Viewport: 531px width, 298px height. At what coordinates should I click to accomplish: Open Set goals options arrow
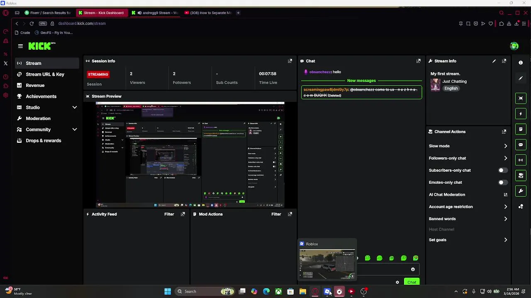click(x=505, y=240)
